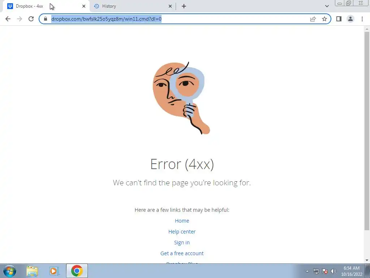Open the Chrome side panel
This screenshot has width=370, height=278.
click(x=339, y=19)
